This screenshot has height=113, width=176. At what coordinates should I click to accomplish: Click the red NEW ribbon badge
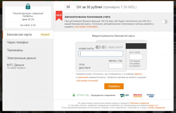(x=59, y=16)
